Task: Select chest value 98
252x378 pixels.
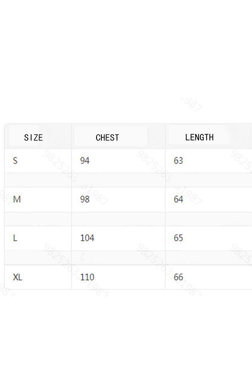Action: pyautogui.click(x=85, y=199)
